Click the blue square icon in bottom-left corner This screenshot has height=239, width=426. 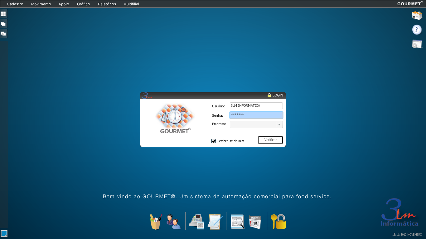pyautogui.click(x=4, y=233)
